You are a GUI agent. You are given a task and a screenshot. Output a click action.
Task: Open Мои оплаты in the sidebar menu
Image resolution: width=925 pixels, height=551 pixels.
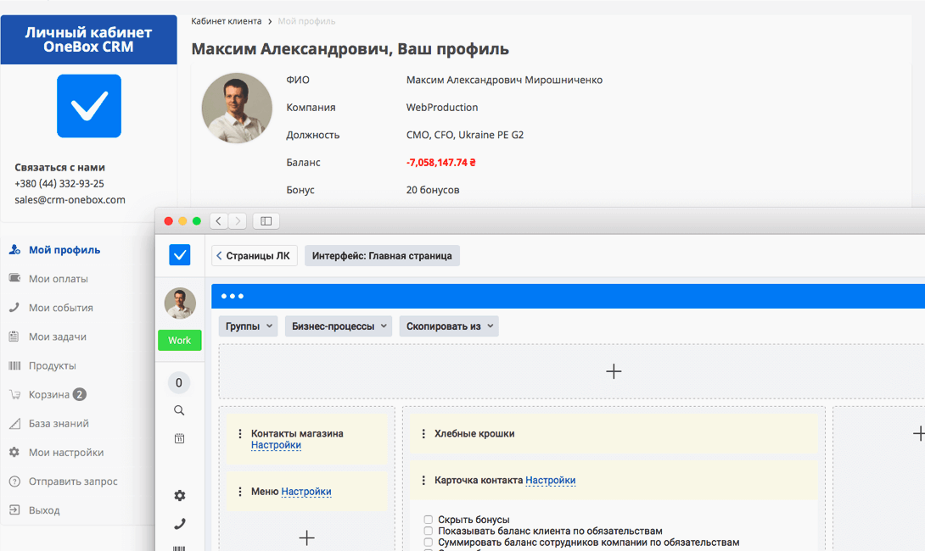click(x=59, y=279)
